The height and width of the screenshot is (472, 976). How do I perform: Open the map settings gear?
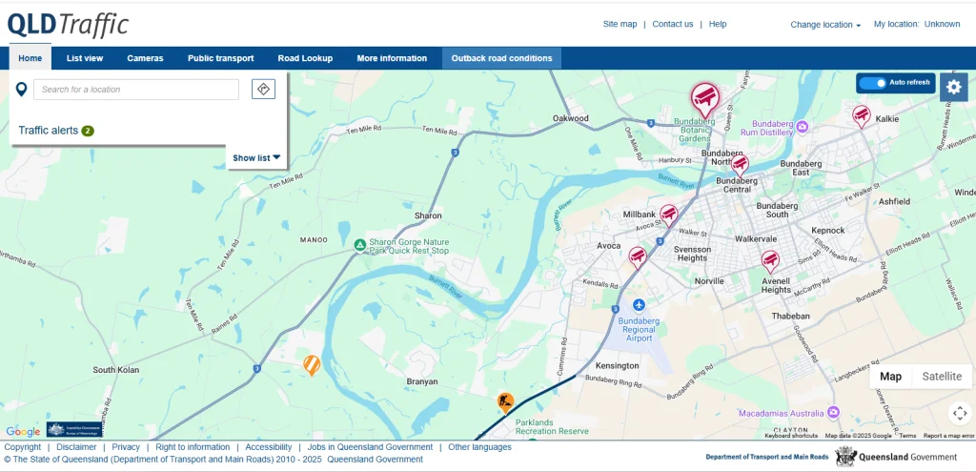[x=953, y=87]
